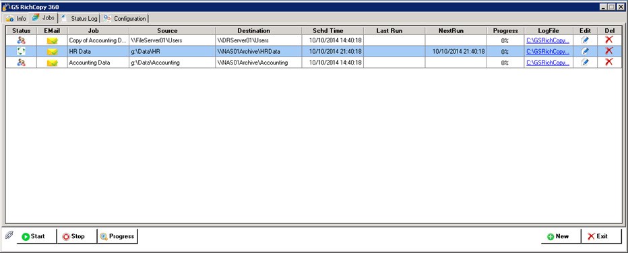The width and height of the screenshot is (628, 253).
Task: Click the status icon of HR Data row
Action: point(22,51)
